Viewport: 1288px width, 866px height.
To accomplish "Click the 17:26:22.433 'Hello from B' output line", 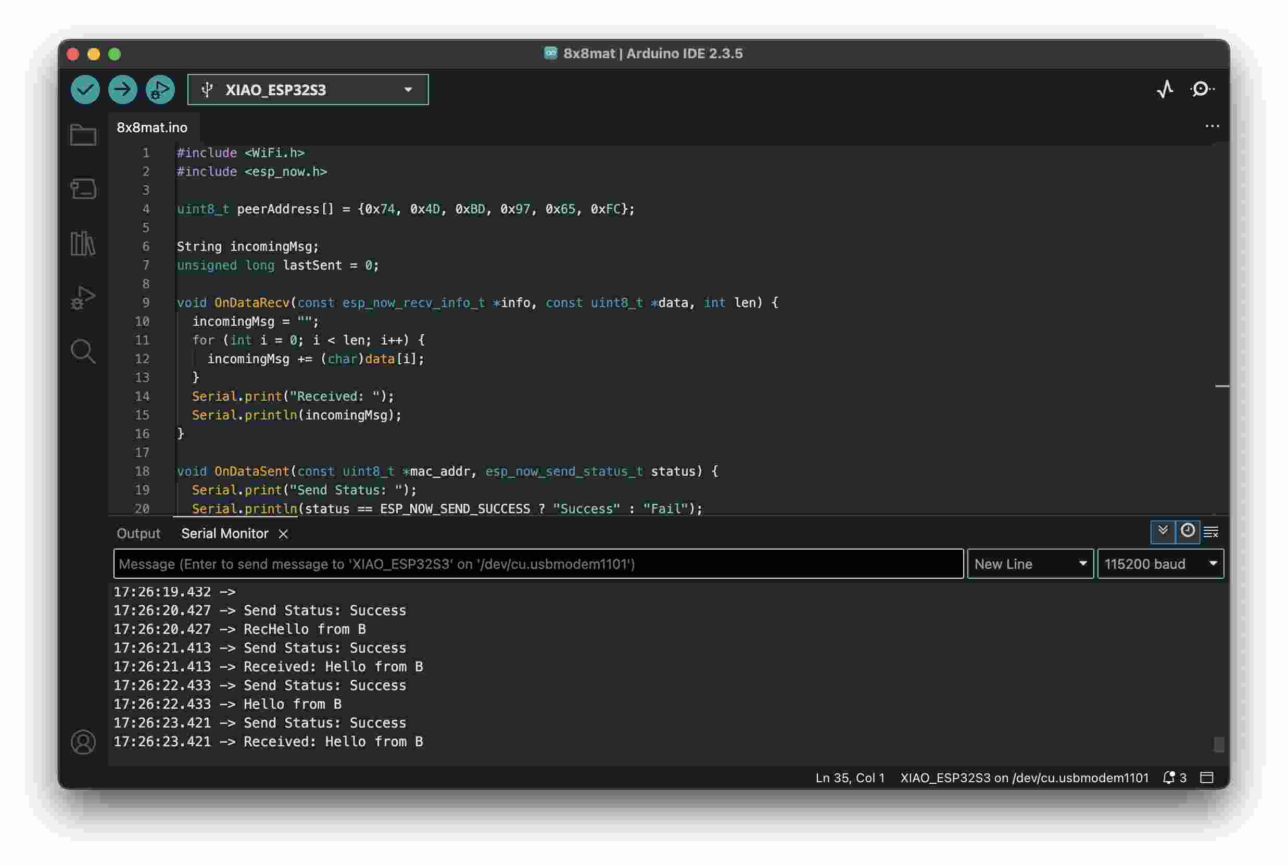I will (x=228, y=704).
